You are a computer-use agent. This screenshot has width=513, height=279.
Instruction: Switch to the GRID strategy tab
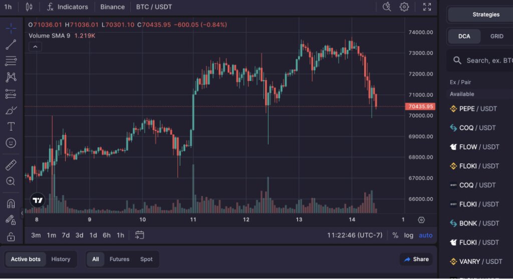click(496, 36)
